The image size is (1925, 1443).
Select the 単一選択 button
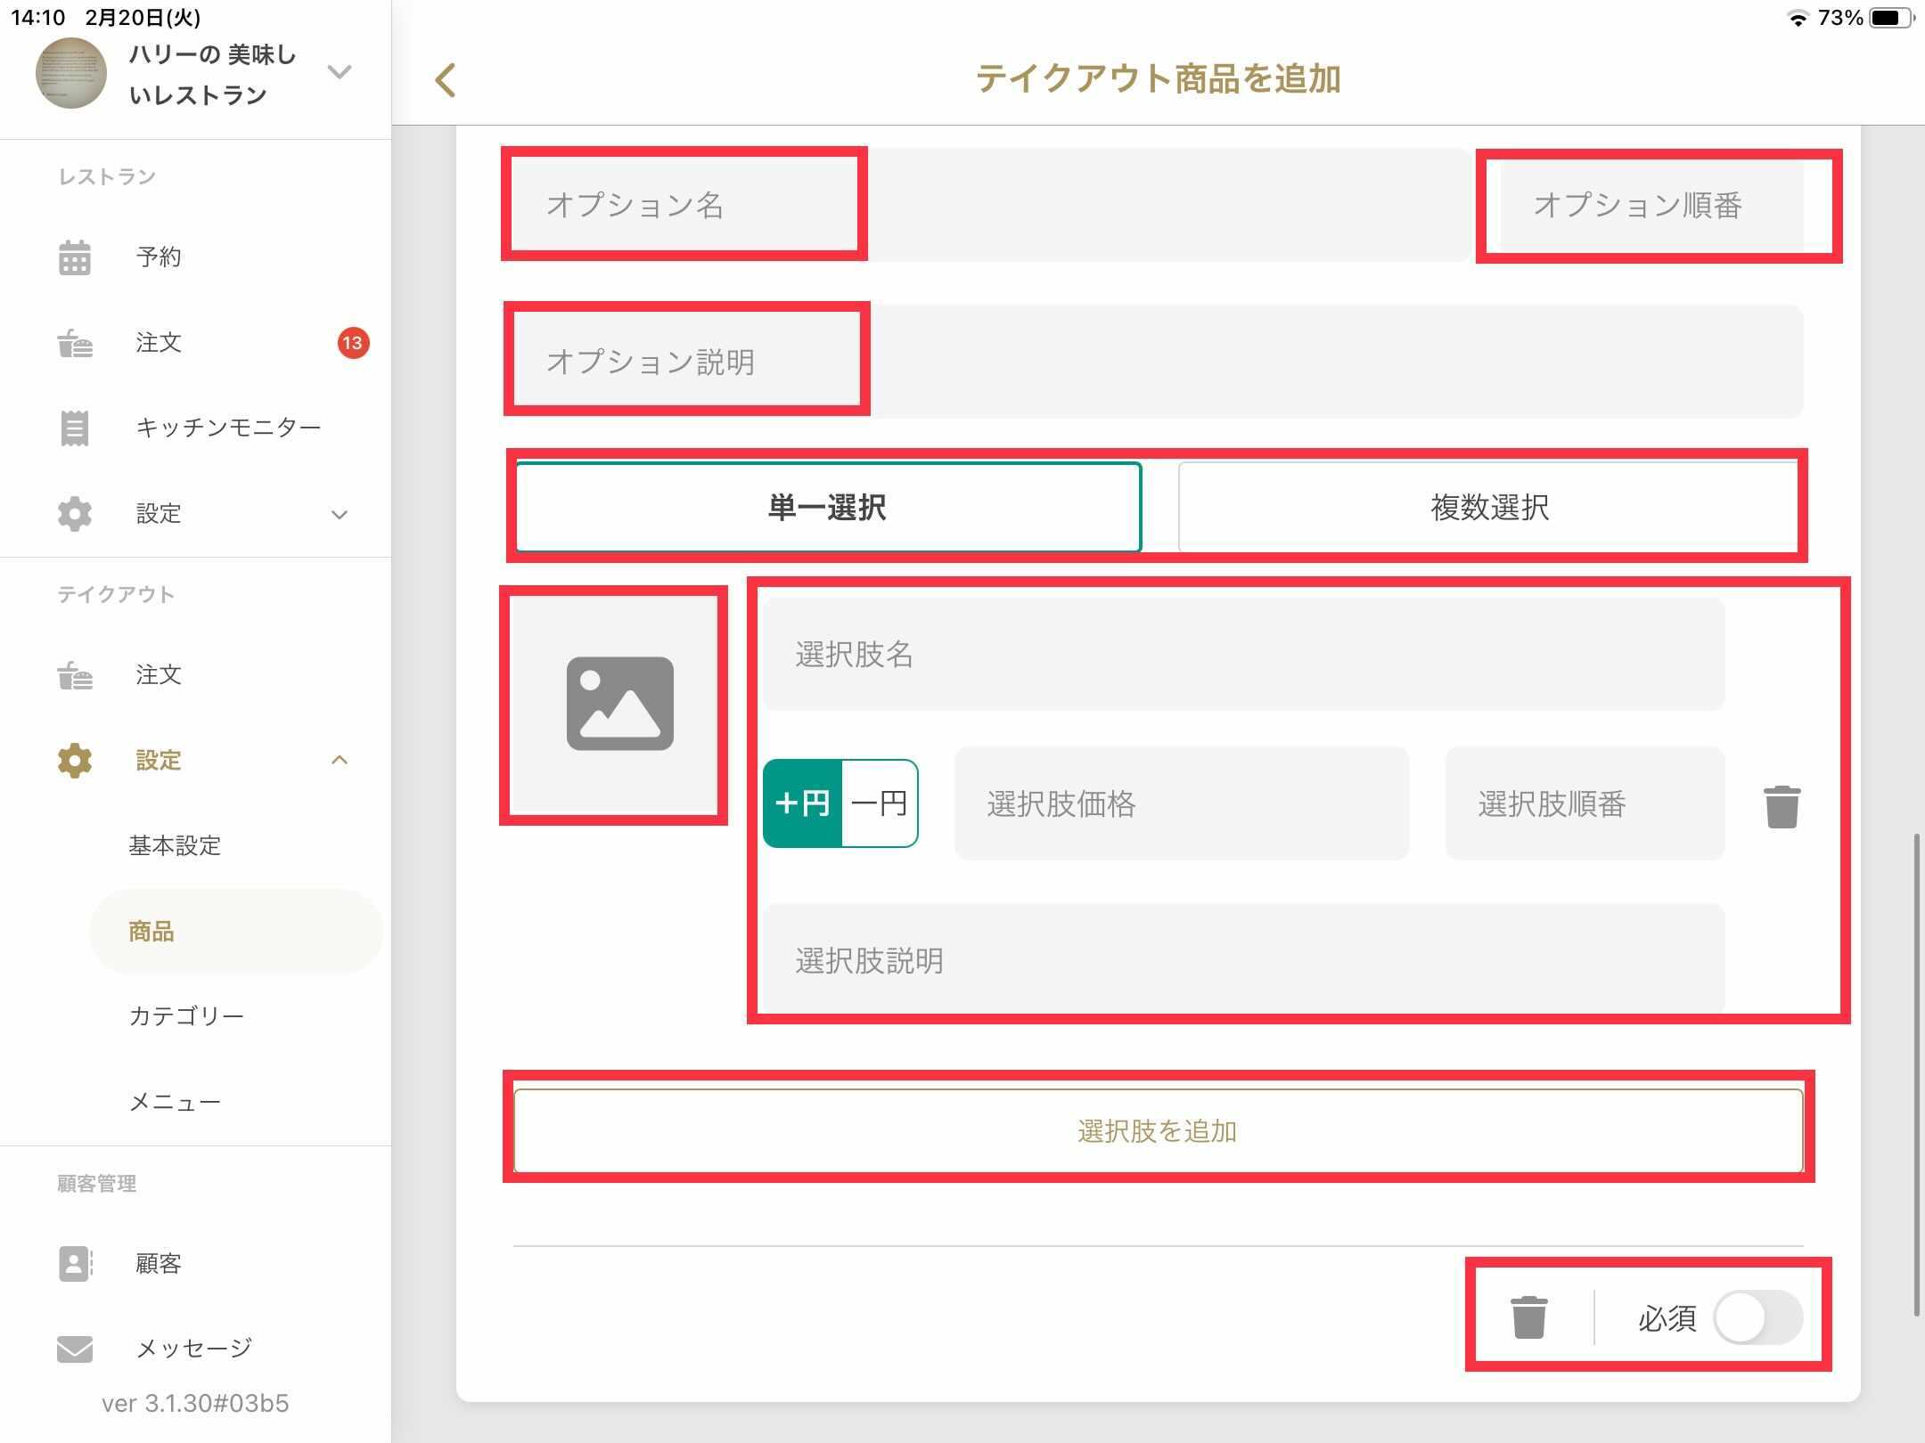tap(828, 508)
